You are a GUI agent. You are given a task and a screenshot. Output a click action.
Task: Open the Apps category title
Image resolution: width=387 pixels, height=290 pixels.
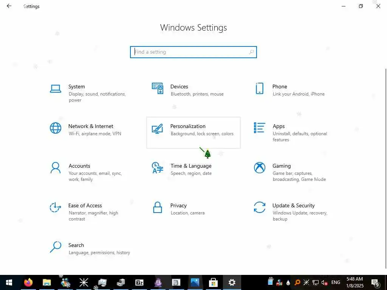[x=279, y=126]
